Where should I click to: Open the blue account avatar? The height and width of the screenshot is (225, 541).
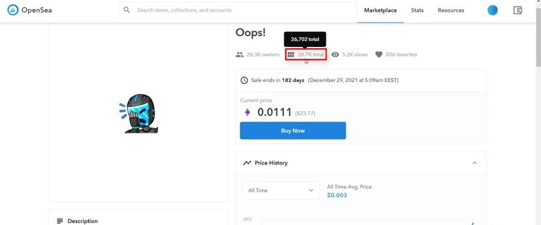[x=492, y=10]
